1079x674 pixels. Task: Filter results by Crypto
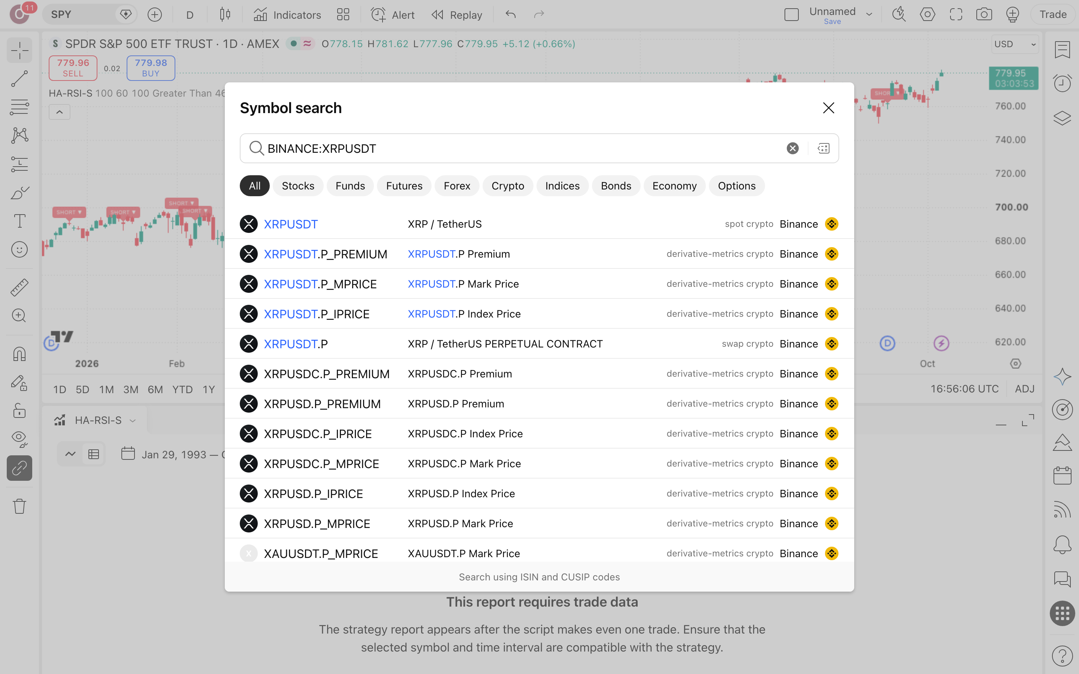pyautogui.click(x=507, y=186)
